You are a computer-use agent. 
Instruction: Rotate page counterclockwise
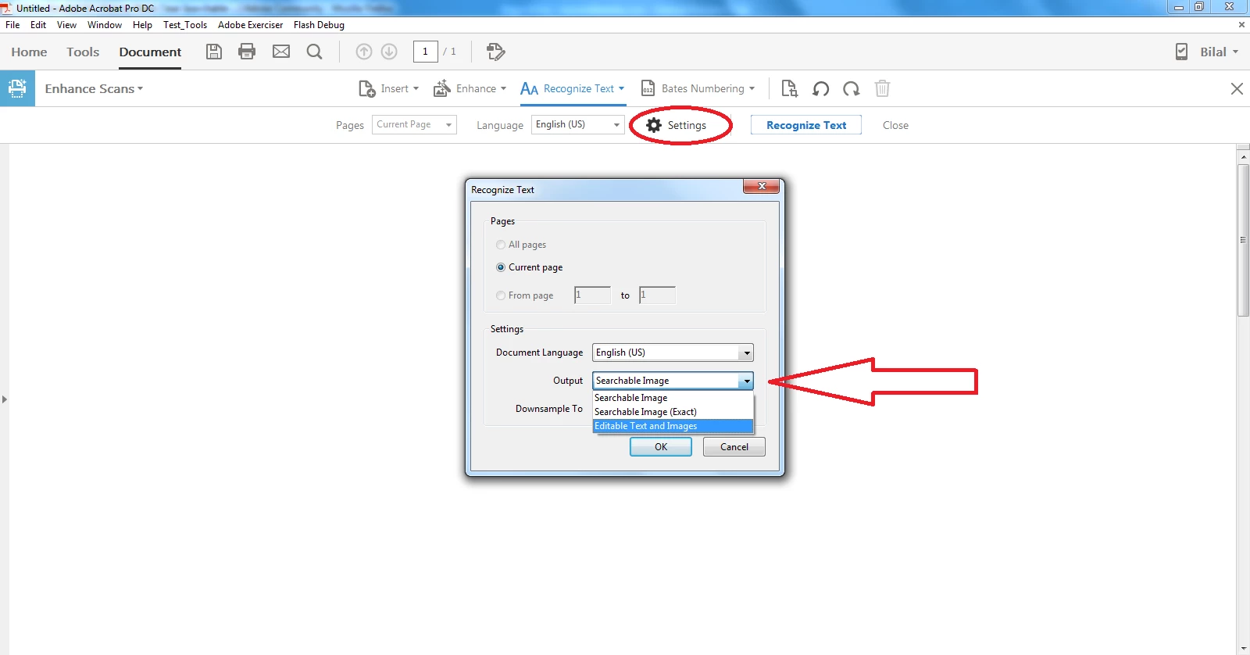[x=820, y=88]
